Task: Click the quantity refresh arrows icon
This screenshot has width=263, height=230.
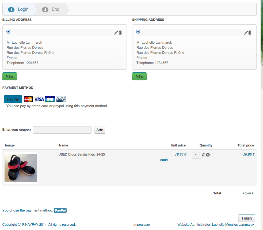Action: pos(203,155)
